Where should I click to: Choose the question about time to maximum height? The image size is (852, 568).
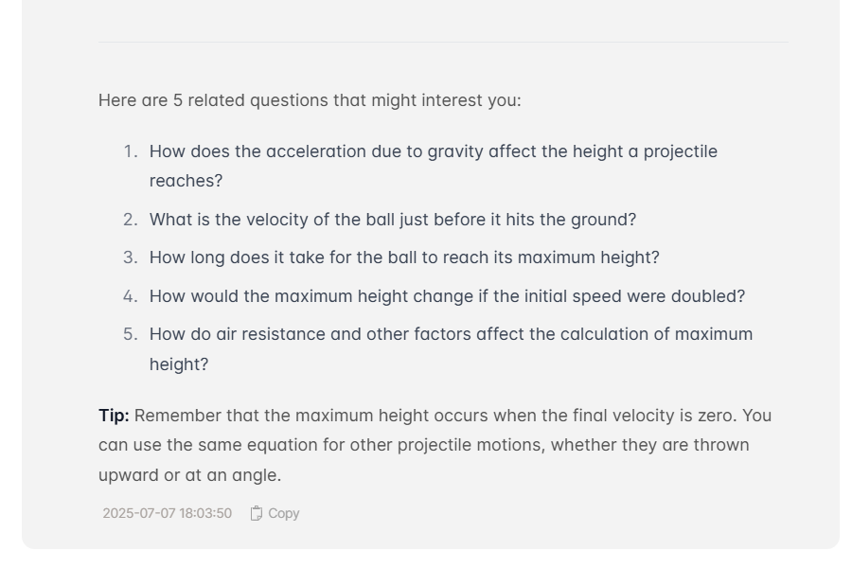coord(404,257)
